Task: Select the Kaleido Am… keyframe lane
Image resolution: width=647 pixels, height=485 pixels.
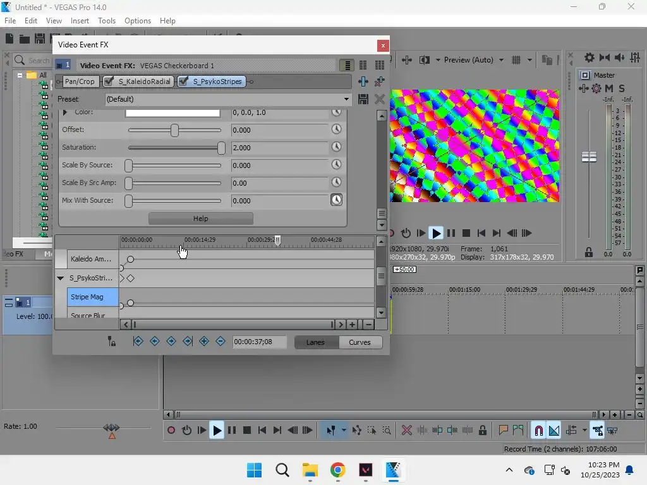Action: (x=93, y=259)
